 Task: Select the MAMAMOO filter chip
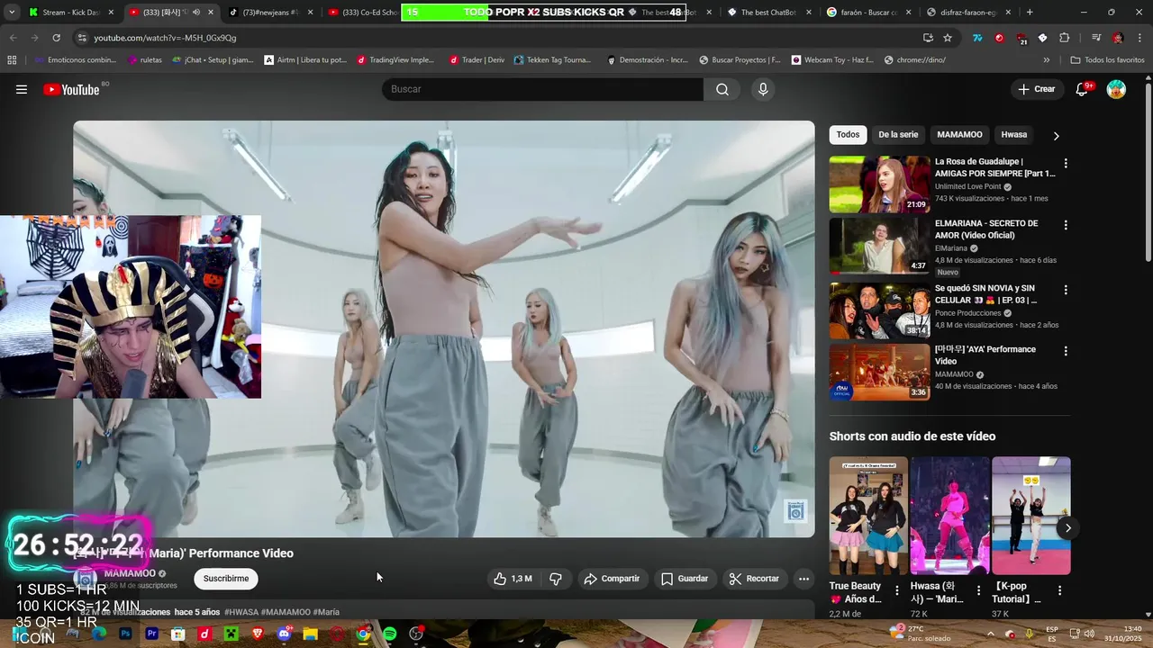[x=959, y=135]
